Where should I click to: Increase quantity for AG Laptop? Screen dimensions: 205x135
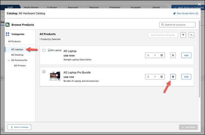click(x=162, y=55)
